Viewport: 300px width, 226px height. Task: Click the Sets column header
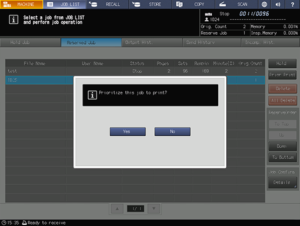click(x=183, y=63)
